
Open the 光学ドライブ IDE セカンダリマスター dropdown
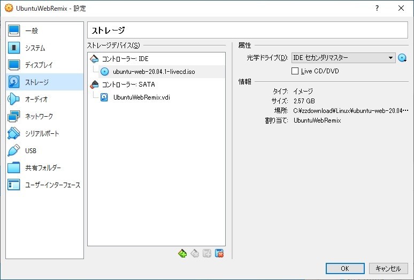(343, 58)
